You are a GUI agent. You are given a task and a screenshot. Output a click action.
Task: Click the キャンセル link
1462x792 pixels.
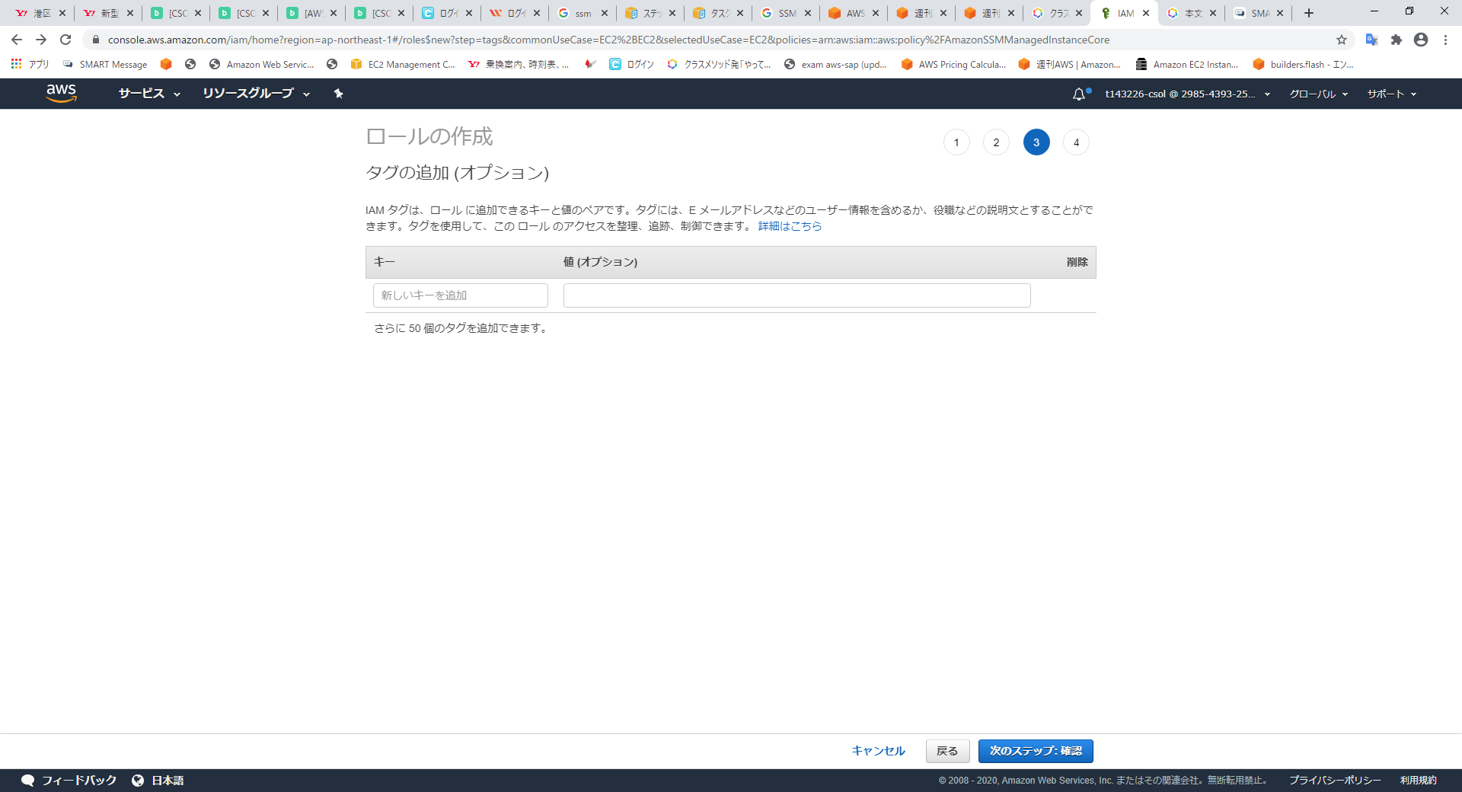878,751
